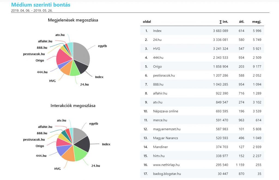Click the 'HVG' label of Interakciók chart
Viewport: 279px width, 180px height.
coord(57,169)
